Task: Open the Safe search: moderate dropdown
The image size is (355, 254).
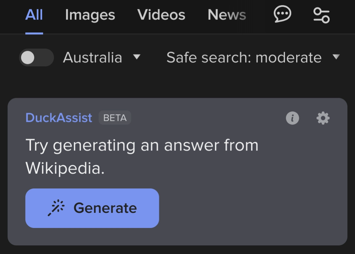Action: click(244, 58)
